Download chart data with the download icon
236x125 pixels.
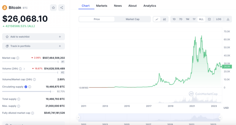click(x=228, y=19)
